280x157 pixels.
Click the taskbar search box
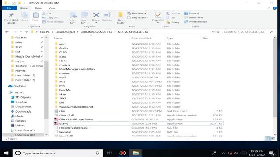click(x=58, y=153)
